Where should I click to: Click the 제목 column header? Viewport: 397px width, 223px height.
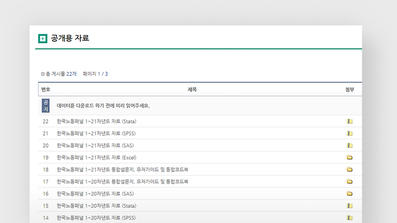click(x=192, y=90)
